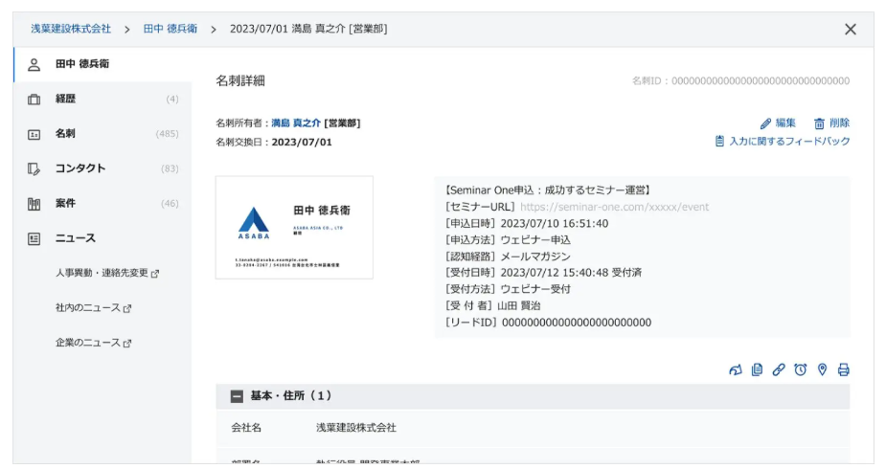The width and height of the screenshot is (886, 469).
Task: Open the 名刺 sidebar section
Action: (102, 134)
